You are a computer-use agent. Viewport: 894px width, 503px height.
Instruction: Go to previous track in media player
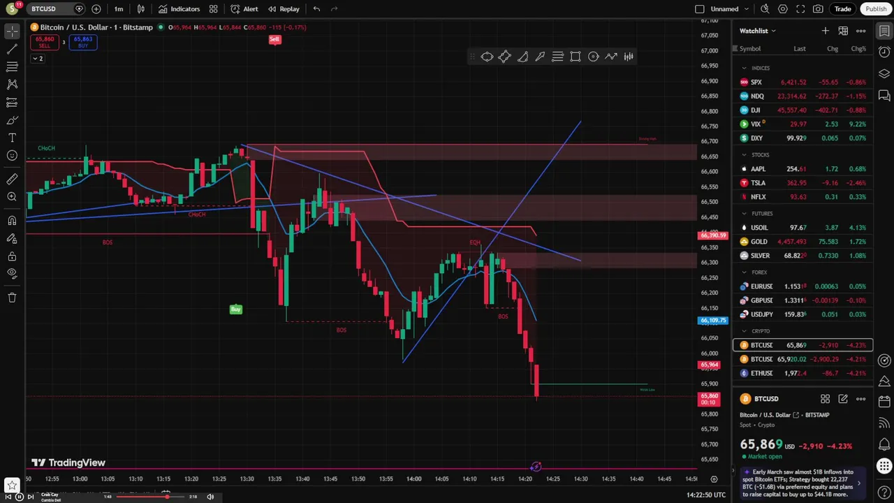(8, 497)
